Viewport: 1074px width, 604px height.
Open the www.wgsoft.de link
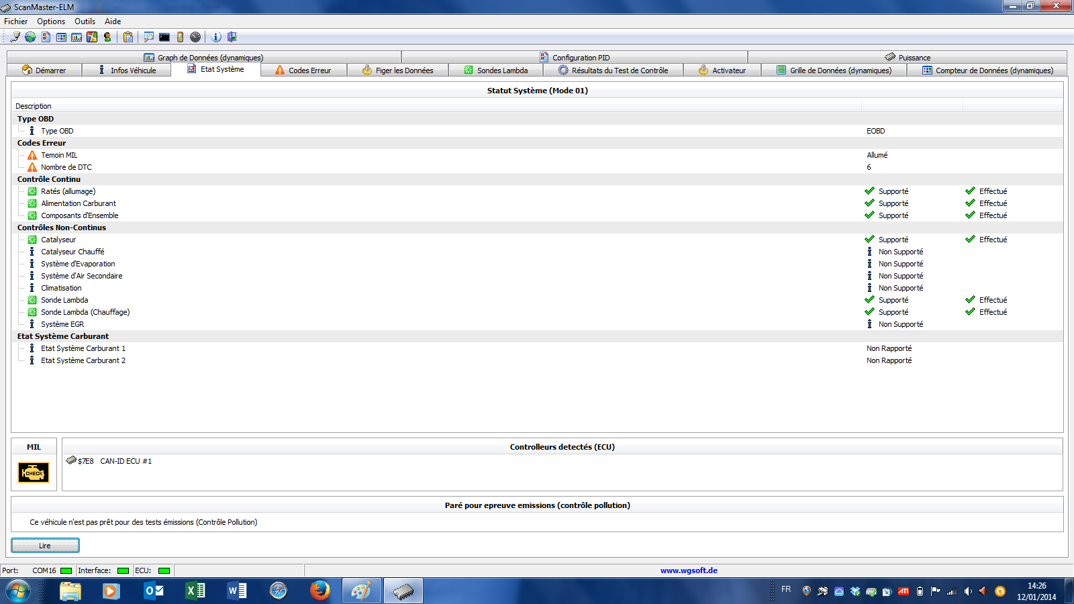click(689, 570)
